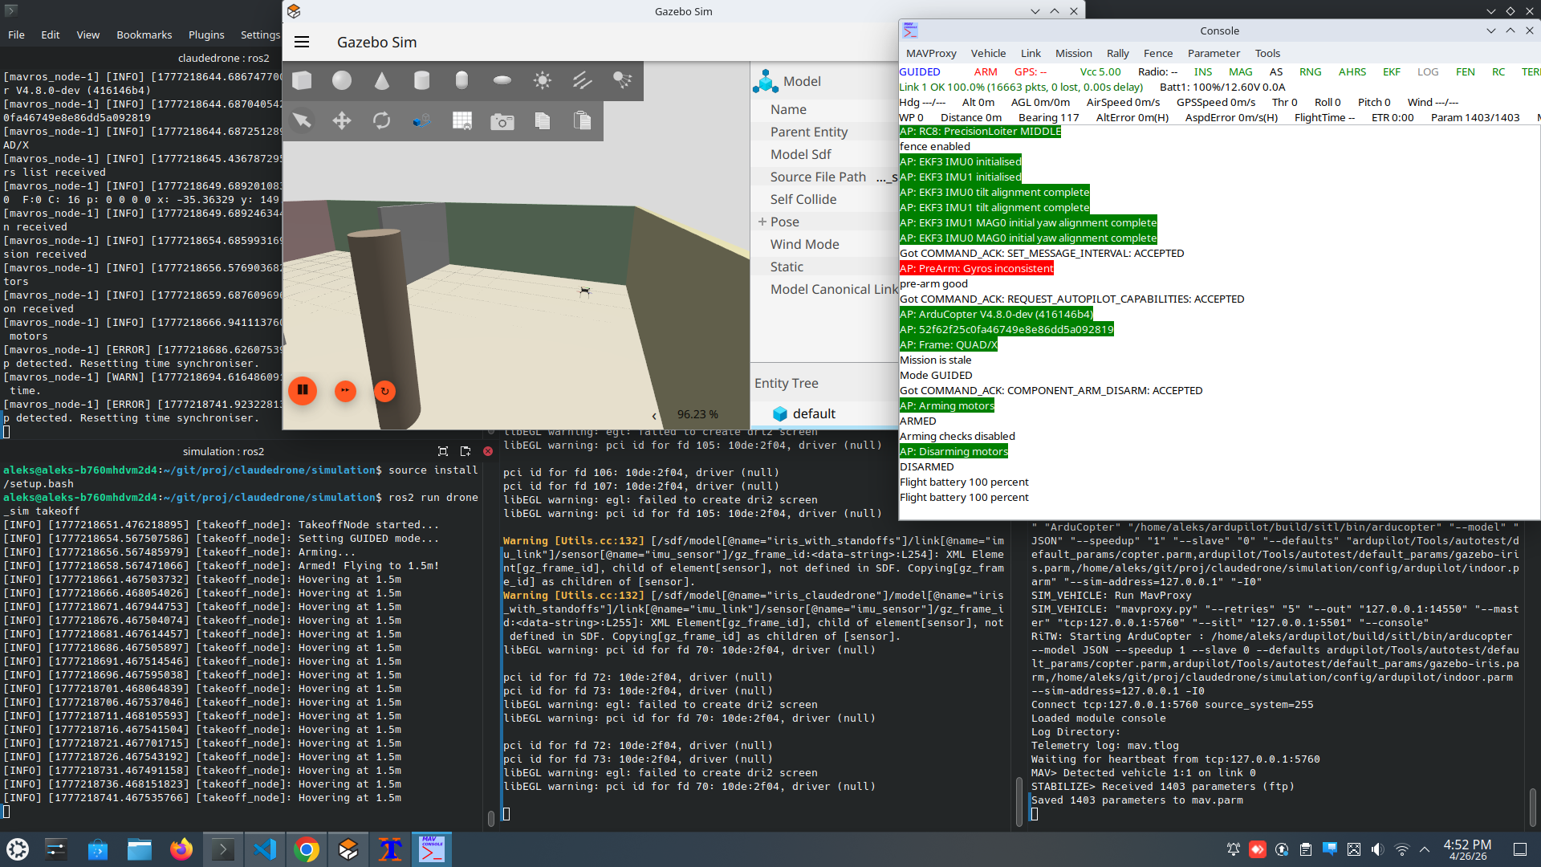
Task: Maximize the simulation : ros2 terminal pane
Action: (443, 451)
